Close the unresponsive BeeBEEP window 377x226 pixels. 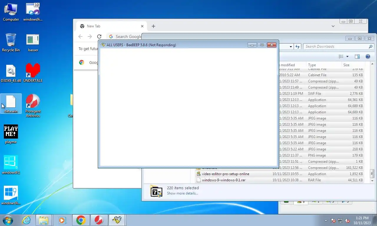(272, 45)
